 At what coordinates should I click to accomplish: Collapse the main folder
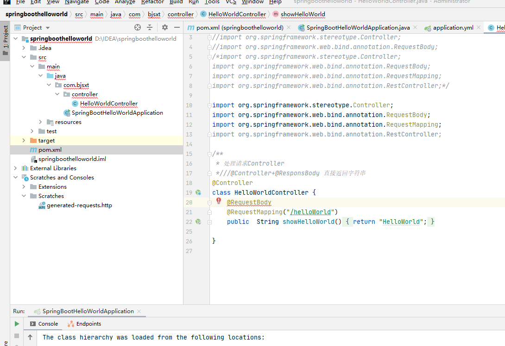tap(32, 66)
